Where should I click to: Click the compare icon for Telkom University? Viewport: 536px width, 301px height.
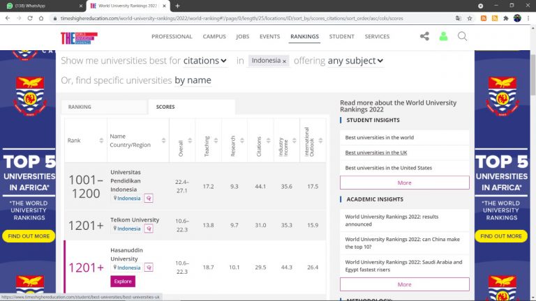pyautogui.click(x=149, y=229)
